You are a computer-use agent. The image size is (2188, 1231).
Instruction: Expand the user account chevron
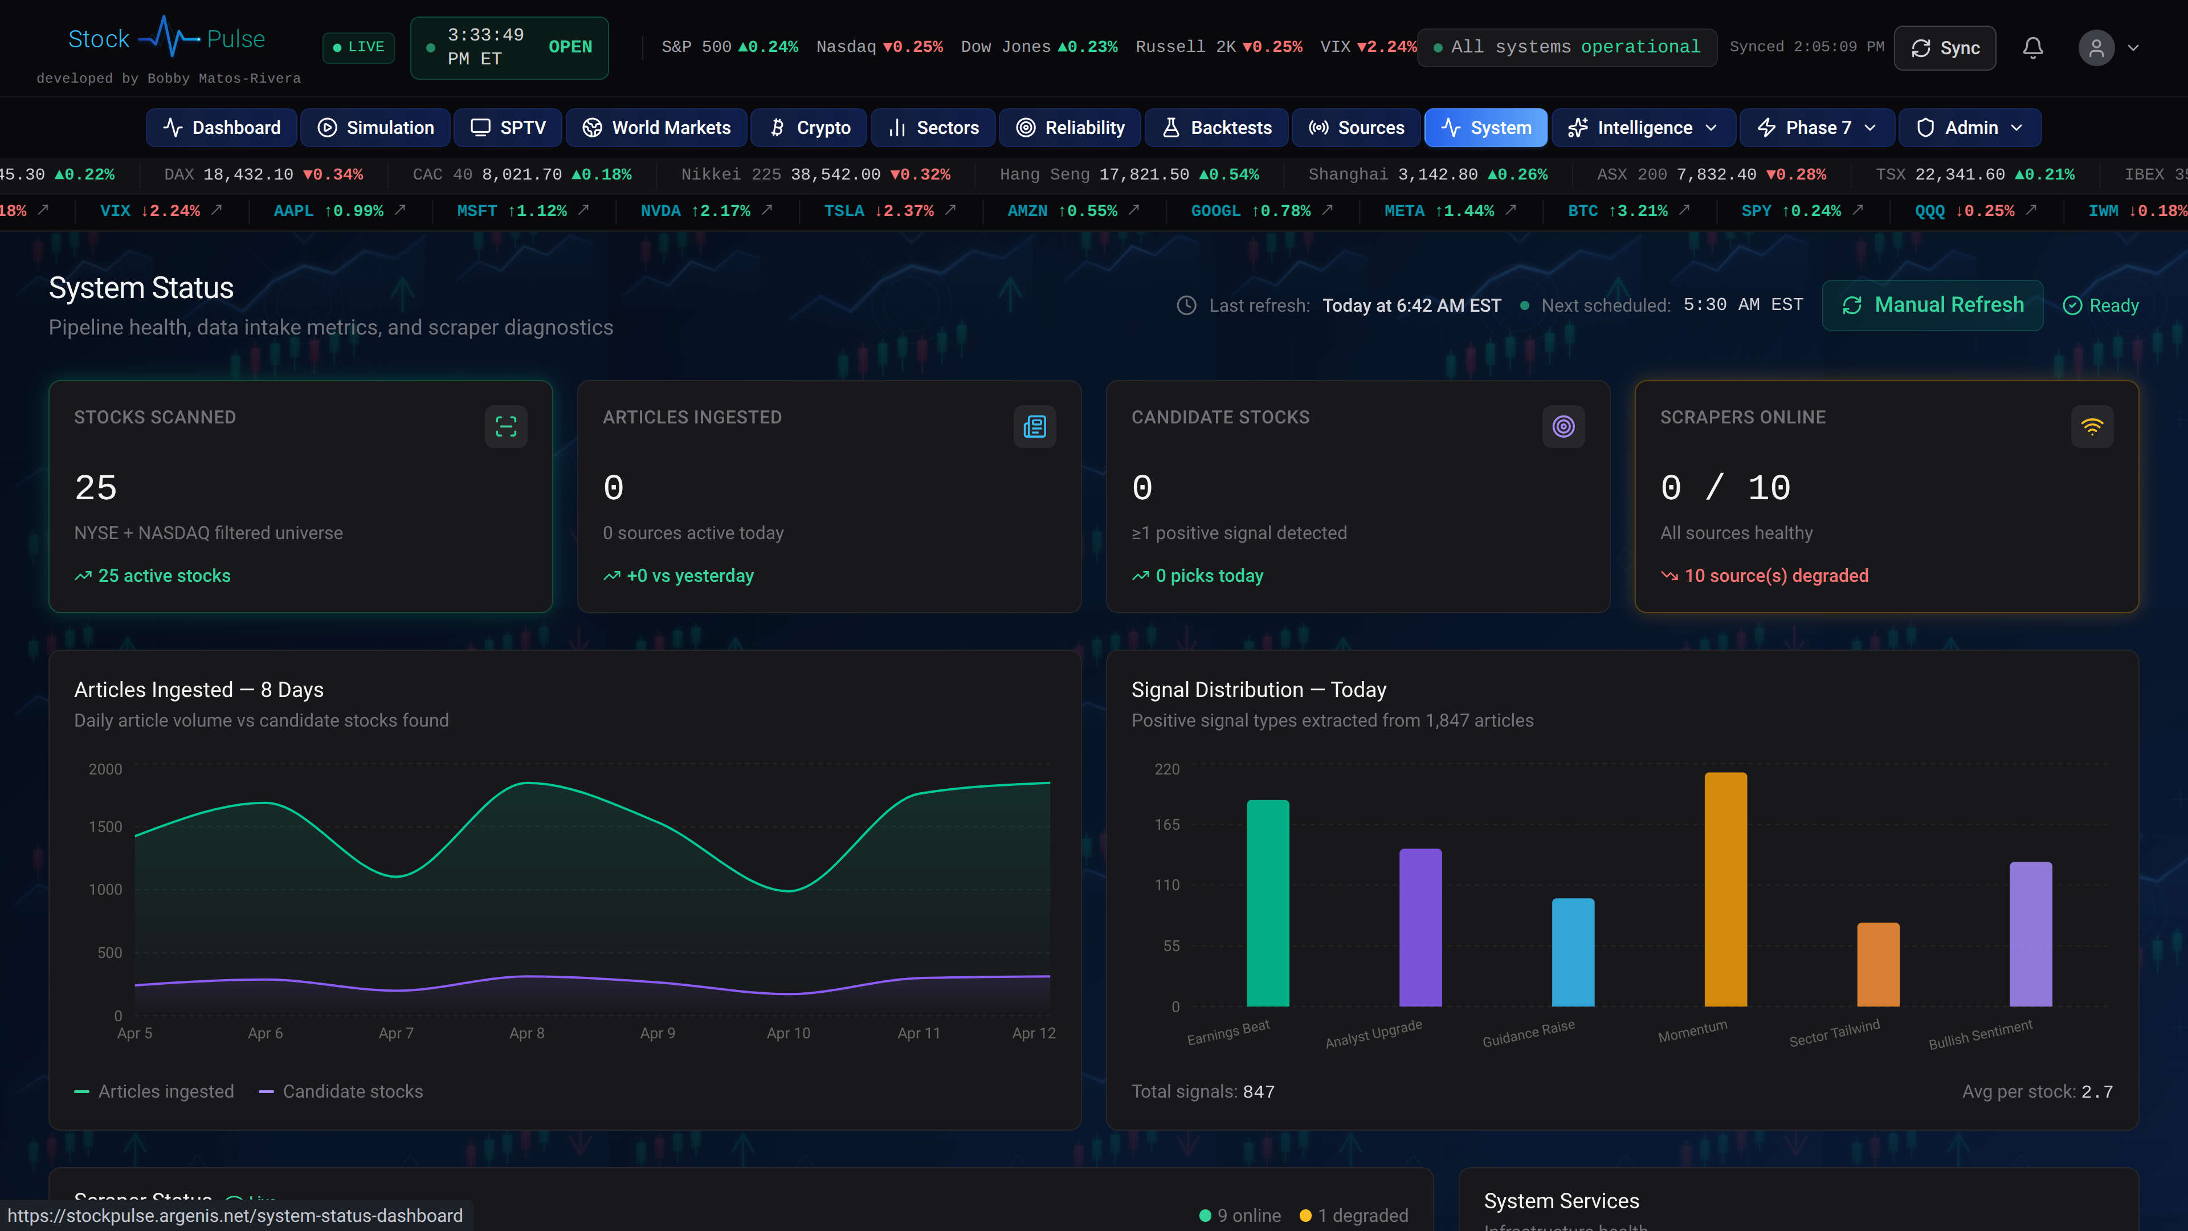tap(2133, 47)
